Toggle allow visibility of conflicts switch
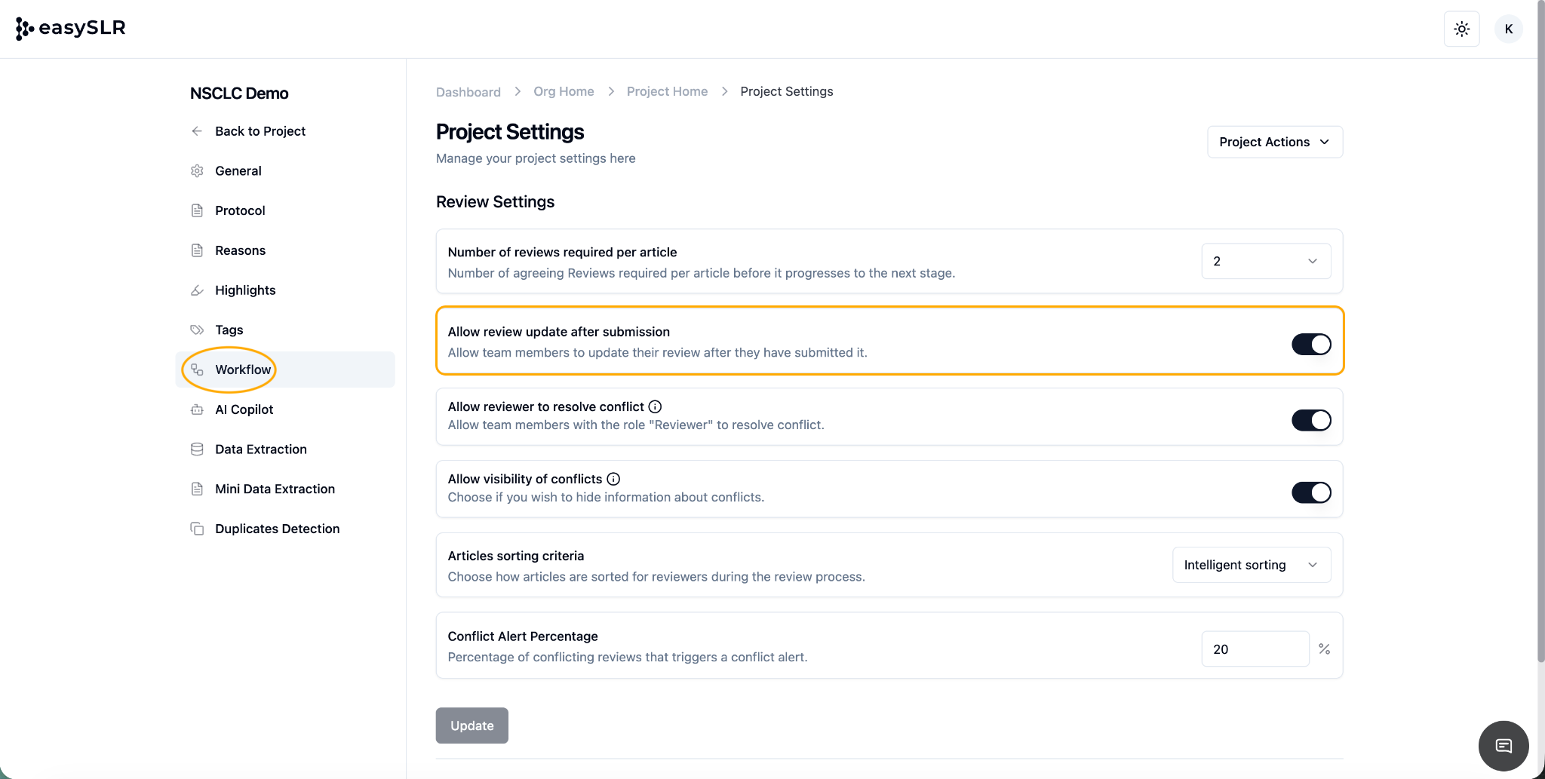This screenshot has height=779, width=1545. pyautogui.click(x=1310, y=492)
